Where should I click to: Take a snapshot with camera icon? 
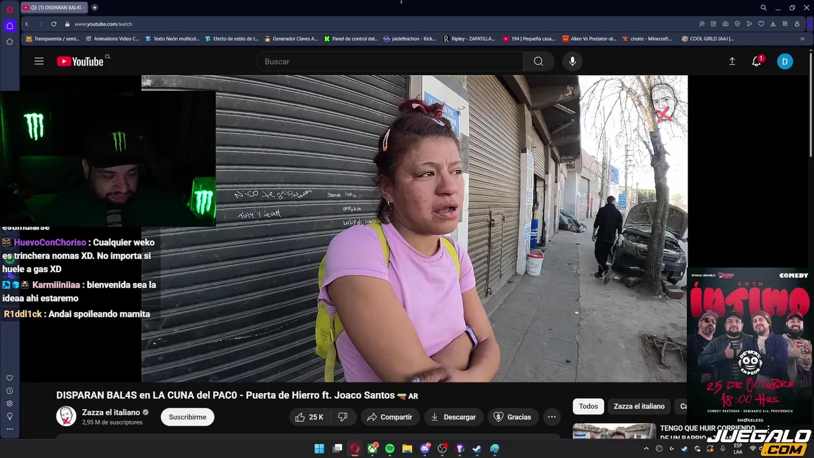pyautogui.click(x=726, y=24)
